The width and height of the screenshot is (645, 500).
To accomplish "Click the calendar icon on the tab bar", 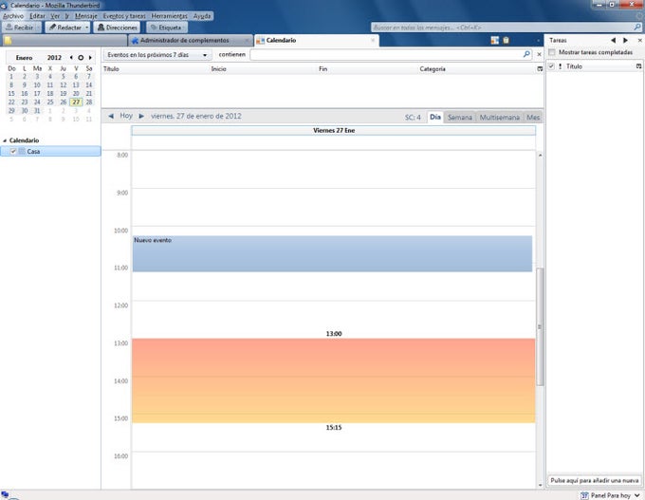I will (x=495, y=40).
